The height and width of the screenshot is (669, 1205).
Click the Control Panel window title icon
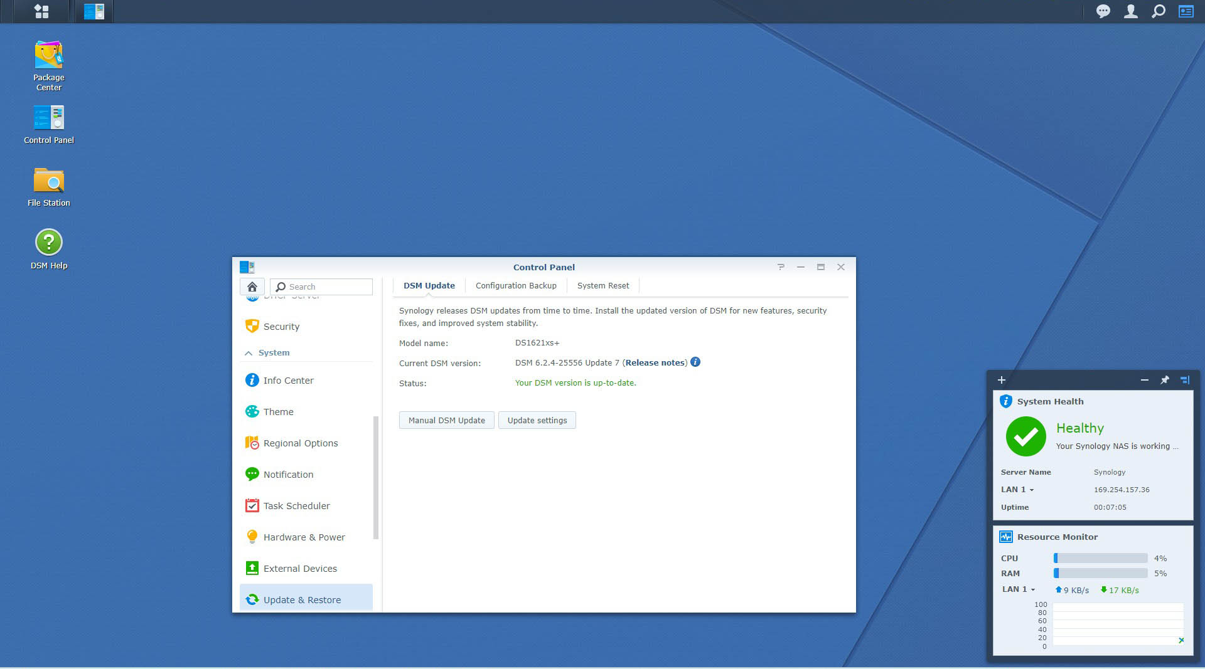[x=247, y=266]
